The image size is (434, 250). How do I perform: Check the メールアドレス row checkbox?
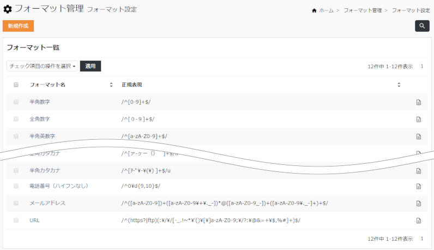[x=16, y=203]
